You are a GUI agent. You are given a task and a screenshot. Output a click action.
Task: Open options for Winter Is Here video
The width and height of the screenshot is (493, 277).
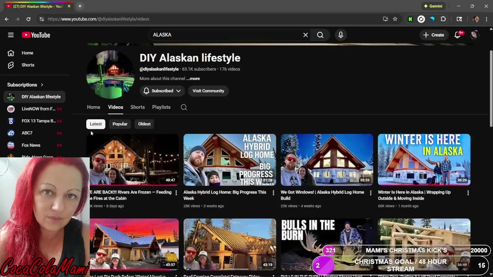pos(468,193)
